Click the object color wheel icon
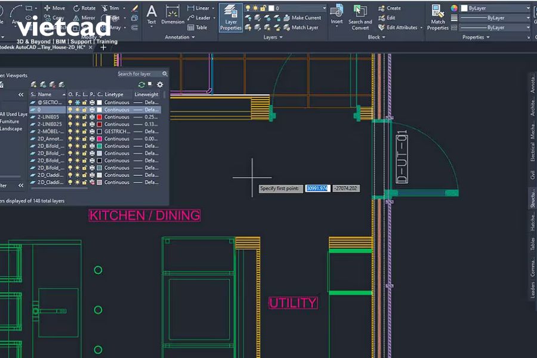537x358 pixels. (x=454, y=8)
